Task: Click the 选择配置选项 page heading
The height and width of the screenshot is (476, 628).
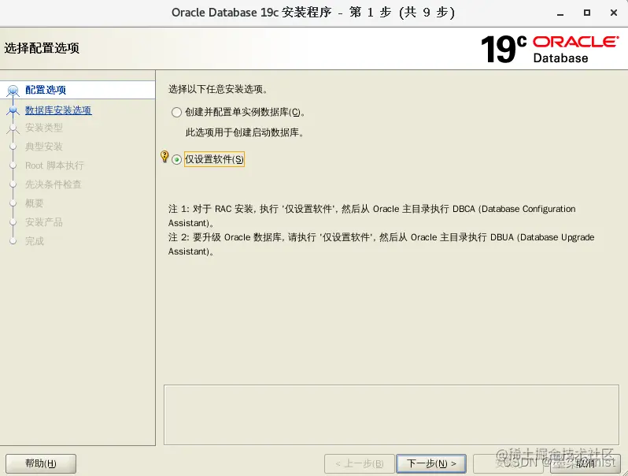Action: tap(42, 48)
